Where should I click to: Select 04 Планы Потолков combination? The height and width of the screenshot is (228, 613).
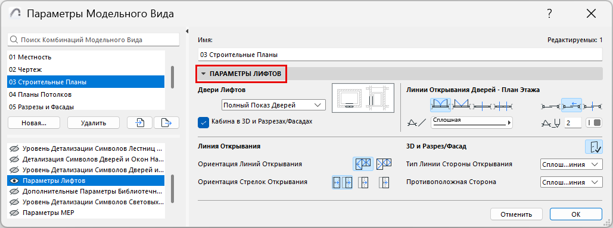86,94
